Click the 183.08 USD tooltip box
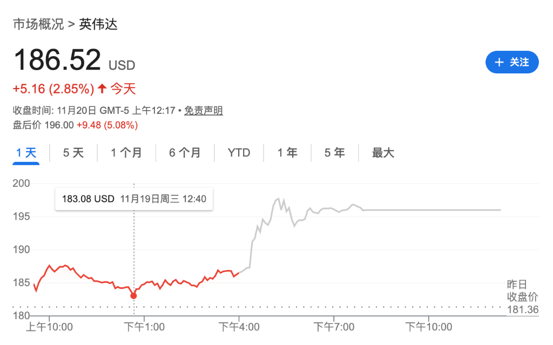 tap(134, 199)
